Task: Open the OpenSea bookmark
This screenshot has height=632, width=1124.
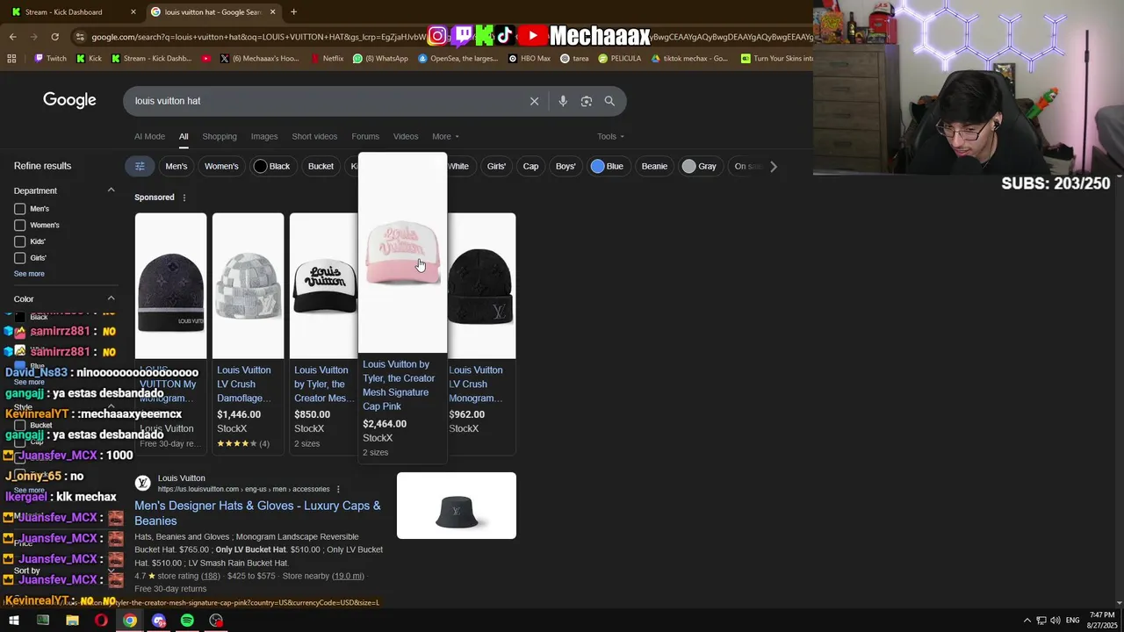Action: pyautogui.click(x=458, y=59)
